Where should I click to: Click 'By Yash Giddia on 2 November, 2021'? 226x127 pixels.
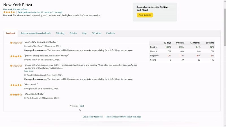[x=42, y=98]
